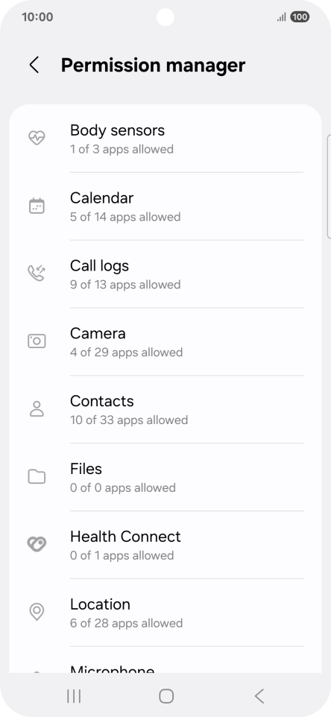Tap the Location pin icon
This screenshot has height=717, width=331.
coord(37,612)
